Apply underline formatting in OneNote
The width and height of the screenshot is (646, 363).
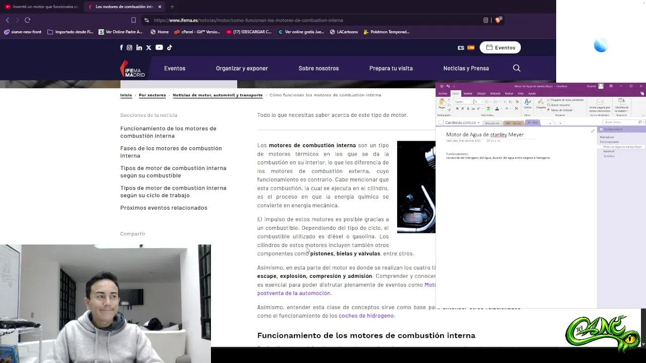468,108
